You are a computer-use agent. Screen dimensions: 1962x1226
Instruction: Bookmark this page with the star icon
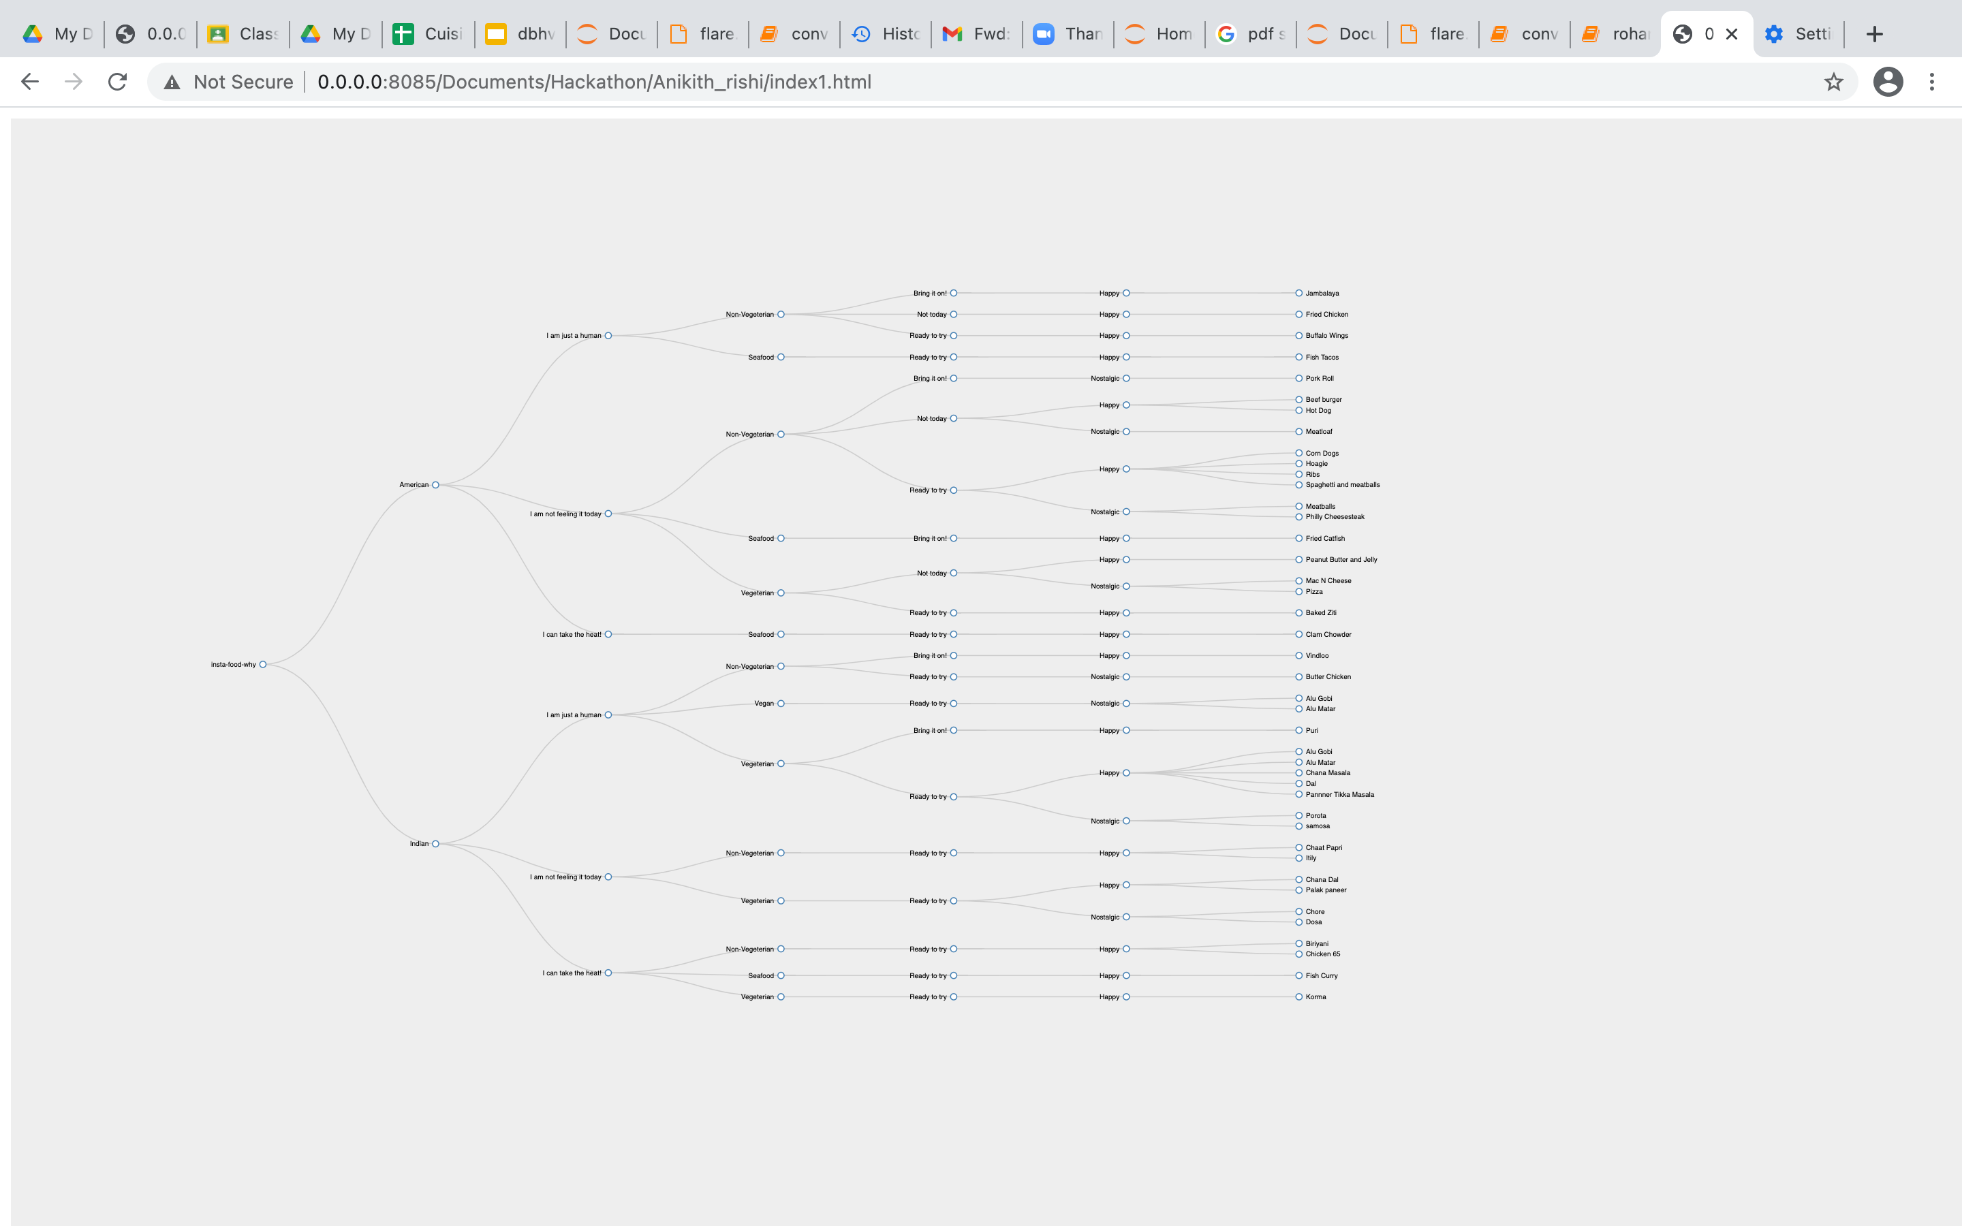[1833, 82]
